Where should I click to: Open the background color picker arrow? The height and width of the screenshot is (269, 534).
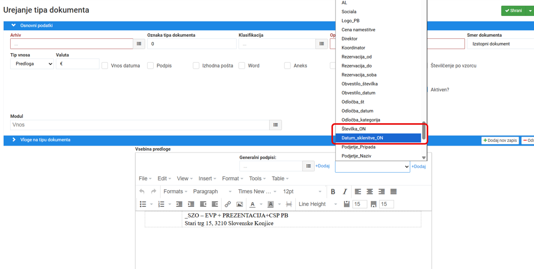pos(279,204)
